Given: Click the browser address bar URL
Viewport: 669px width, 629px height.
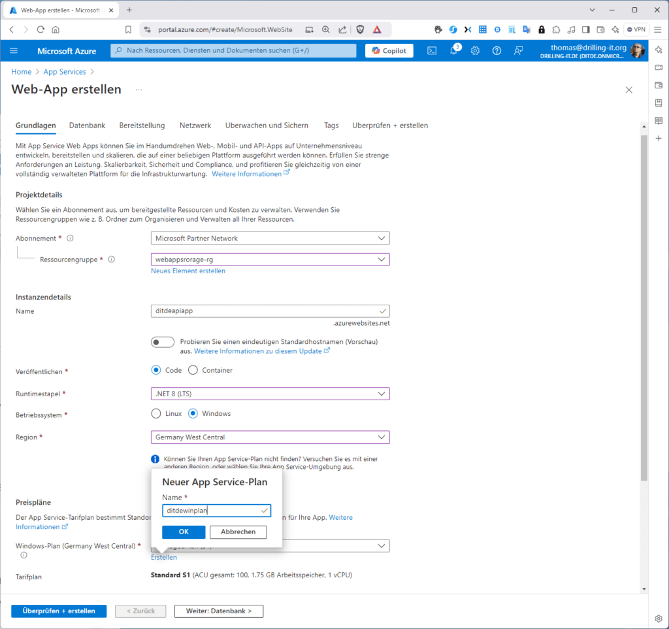Looking at the screenshot, I should (x=225, y=29).
